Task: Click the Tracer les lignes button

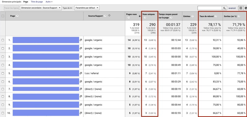Action: pos(11,8)
